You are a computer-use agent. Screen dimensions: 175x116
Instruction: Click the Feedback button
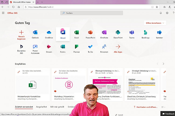point(168,114)
